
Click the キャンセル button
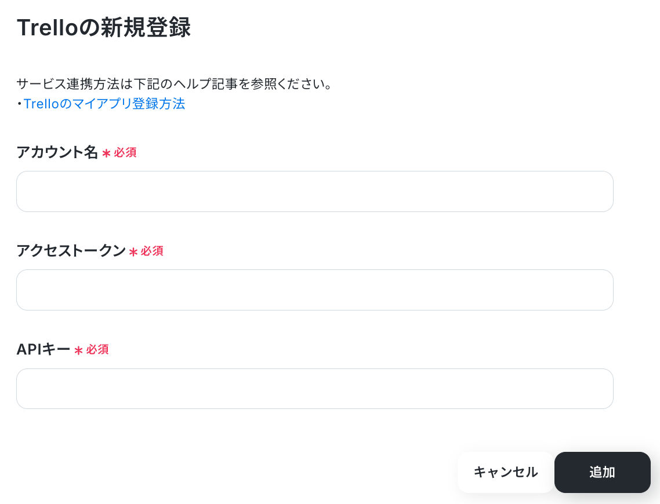tap(506, 472)
